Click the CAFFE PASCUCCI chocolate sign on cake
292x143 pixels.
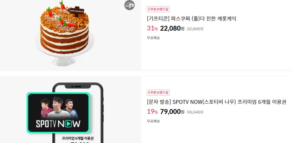point(76,11)
